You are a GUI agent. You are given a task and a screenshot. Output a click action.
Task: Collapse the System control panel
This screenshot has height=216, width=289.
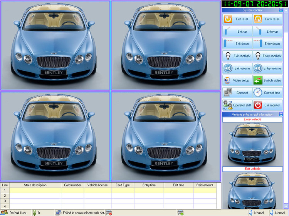pyautogui.click(x=281, y=10)
